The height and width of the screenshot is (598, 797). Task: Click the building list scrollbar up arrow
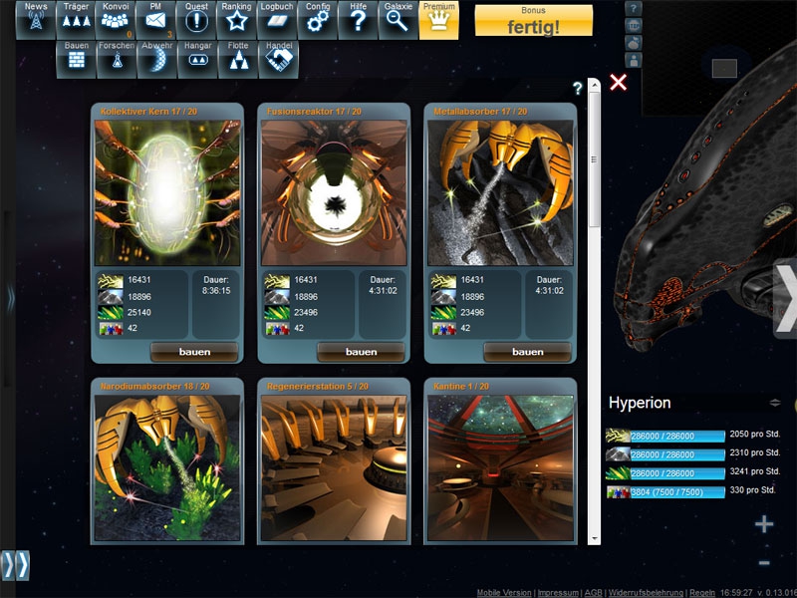594,85
